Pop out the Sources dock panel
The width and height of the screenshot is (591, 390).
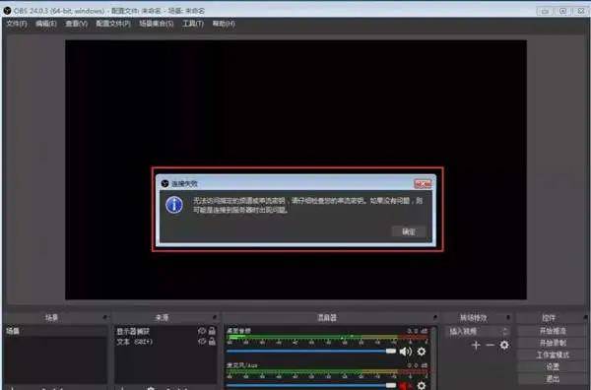click(x=215, y=317)
